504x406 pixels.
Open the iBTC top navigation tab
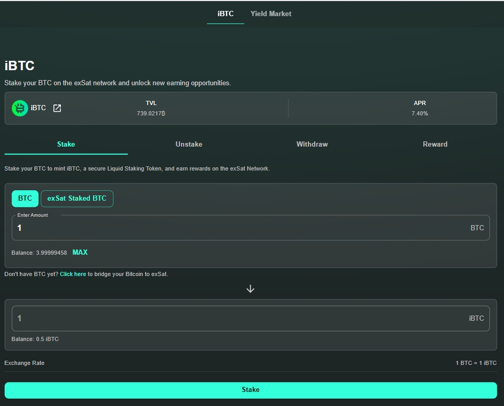click(x=225, y=14)
